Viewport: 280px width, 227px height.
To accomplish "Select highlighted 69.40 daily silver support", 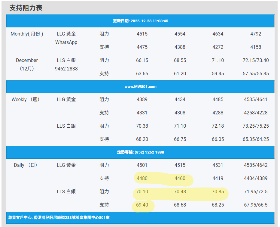I will click(x=142, y=205).
